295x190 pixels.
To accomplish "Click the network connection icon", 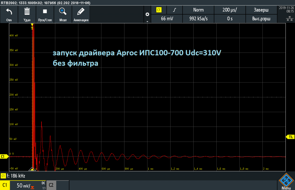I will tap(290, 18).
